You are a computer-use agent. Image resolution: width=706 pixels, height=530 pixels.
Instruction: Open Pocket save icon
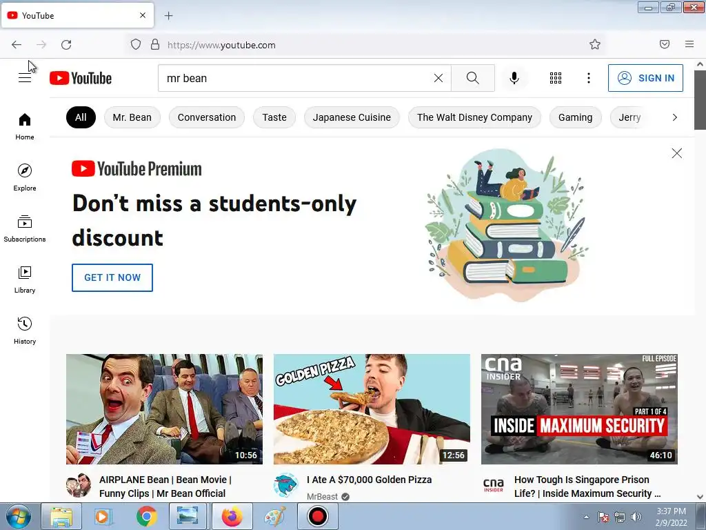665,44
